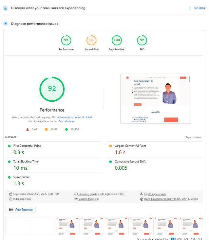
Task: Click the Total Blocking Time status dot
Action: point(9,162)
